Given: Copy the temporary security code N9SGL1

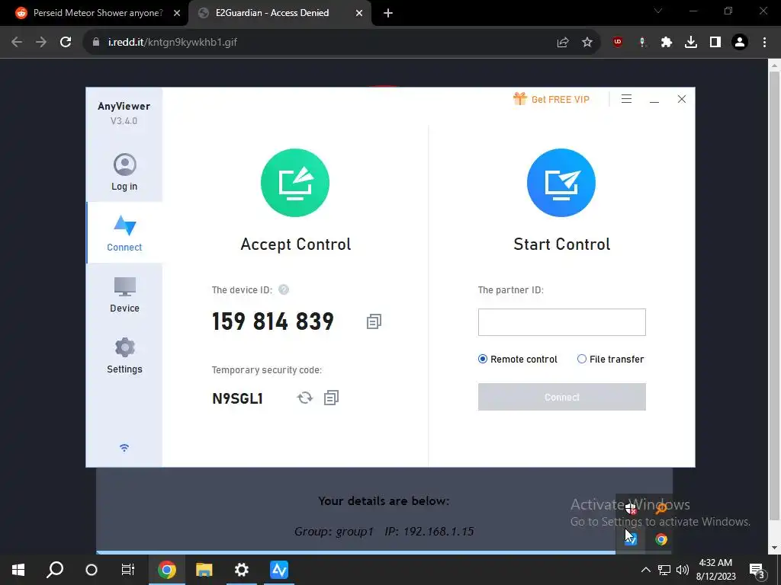Looking at the screenshot, I should click(331, 398).
